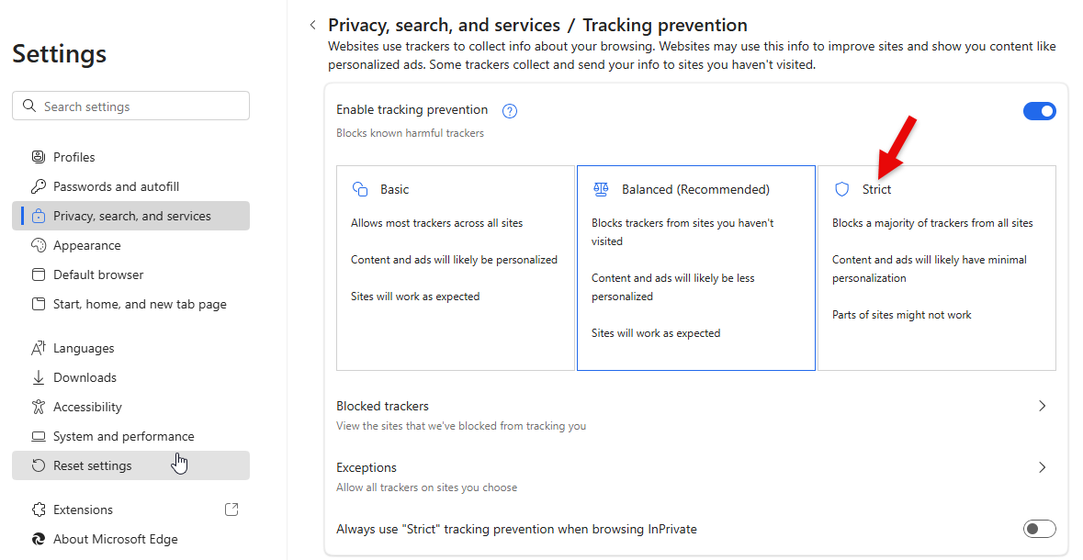Click the Balanced scales icon
1083x560 pixels.
click(601, 189)
